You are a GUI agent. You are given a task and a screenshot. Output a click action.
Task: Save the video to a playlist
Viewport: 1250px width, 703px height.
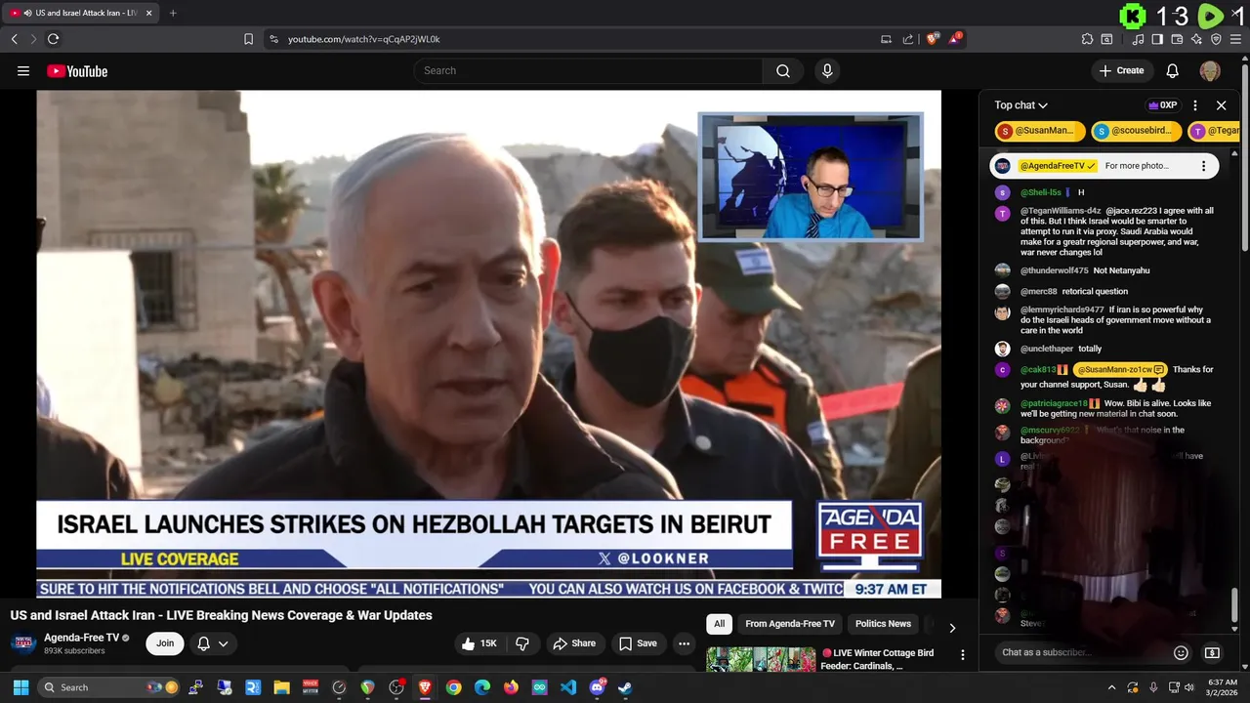(638, 643)
